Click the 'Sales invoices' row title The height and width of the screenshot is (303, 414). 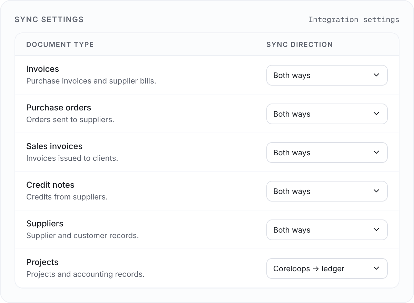(x=55, y=146)
